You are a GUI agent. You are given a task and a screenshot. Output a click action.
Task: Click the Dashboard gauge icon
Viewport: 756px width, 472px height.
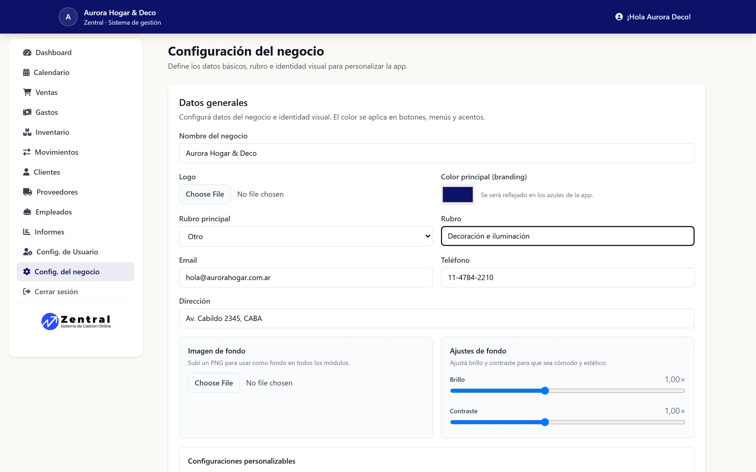(x=27, y=52)
